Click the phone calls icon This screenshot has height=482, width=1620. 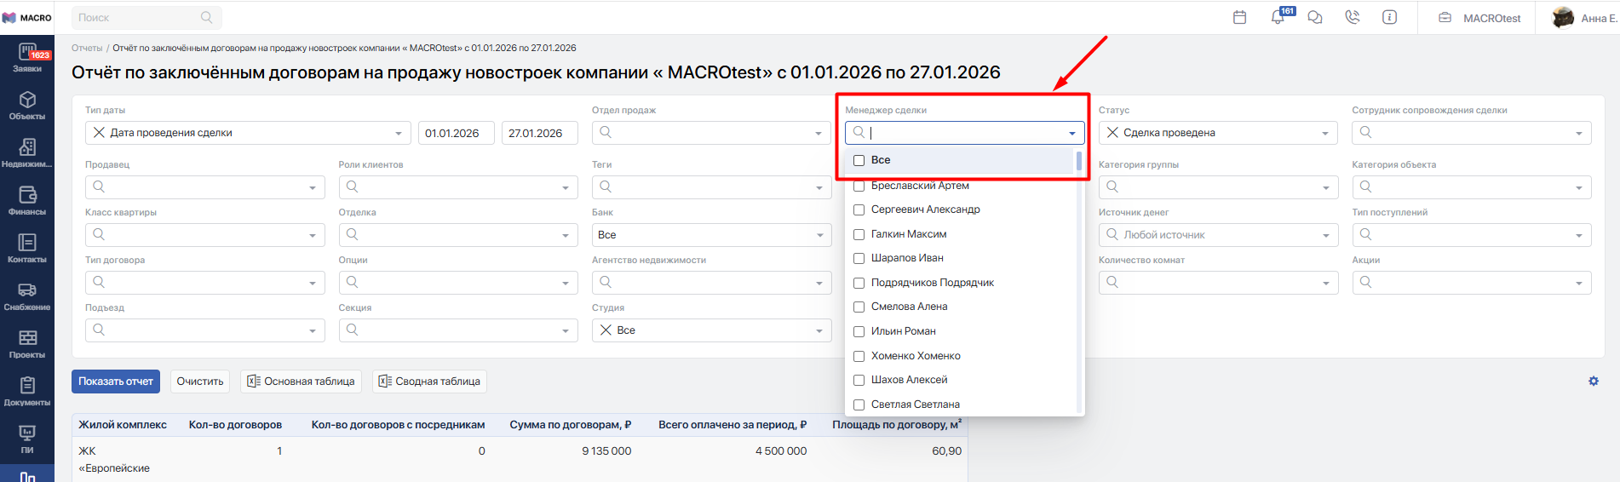click(x=1353, y=17)
